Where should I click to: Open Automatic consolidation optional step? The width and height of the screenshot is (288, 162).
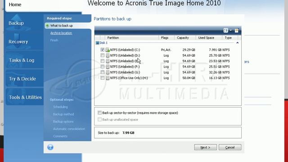(69, 129)
